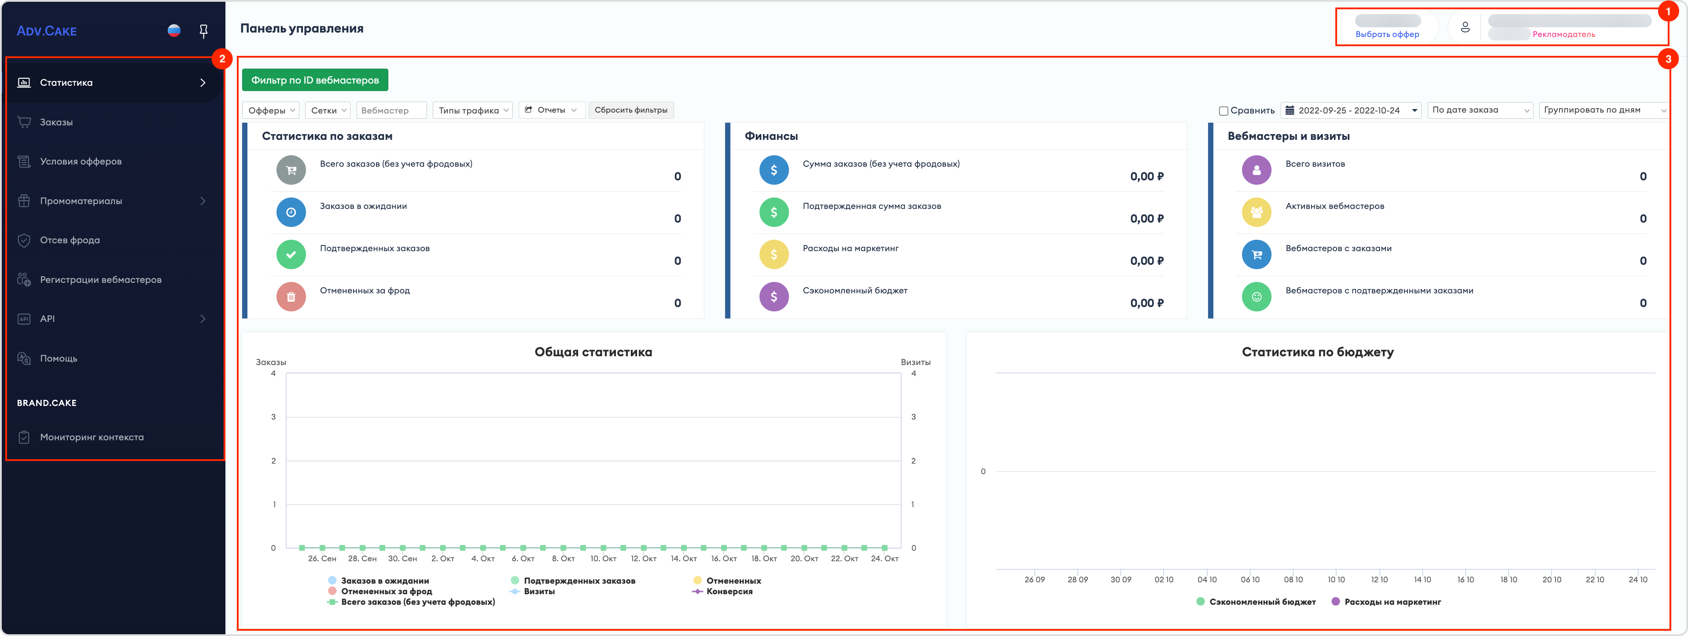Click the Промоматериалы gift icon
1688x636 pixels.
click(x=24, y=201)
